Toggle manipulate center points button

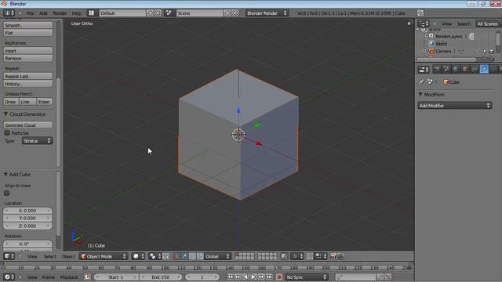(x=166, y=256)
